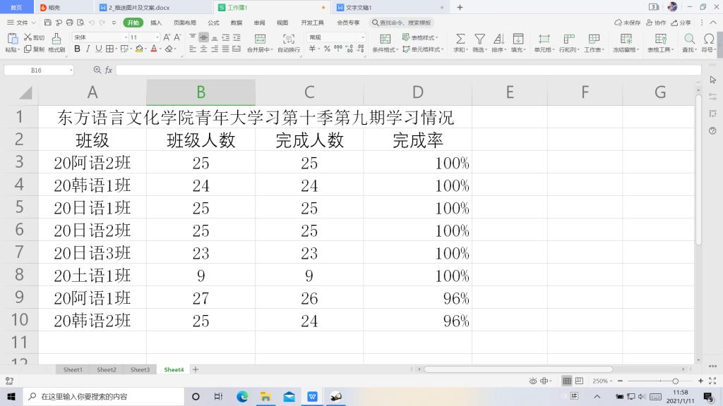Click the Find (查找) magnifier icon
Screen dimensions: 723x406
pyautogui.click(x=689, y=38)
